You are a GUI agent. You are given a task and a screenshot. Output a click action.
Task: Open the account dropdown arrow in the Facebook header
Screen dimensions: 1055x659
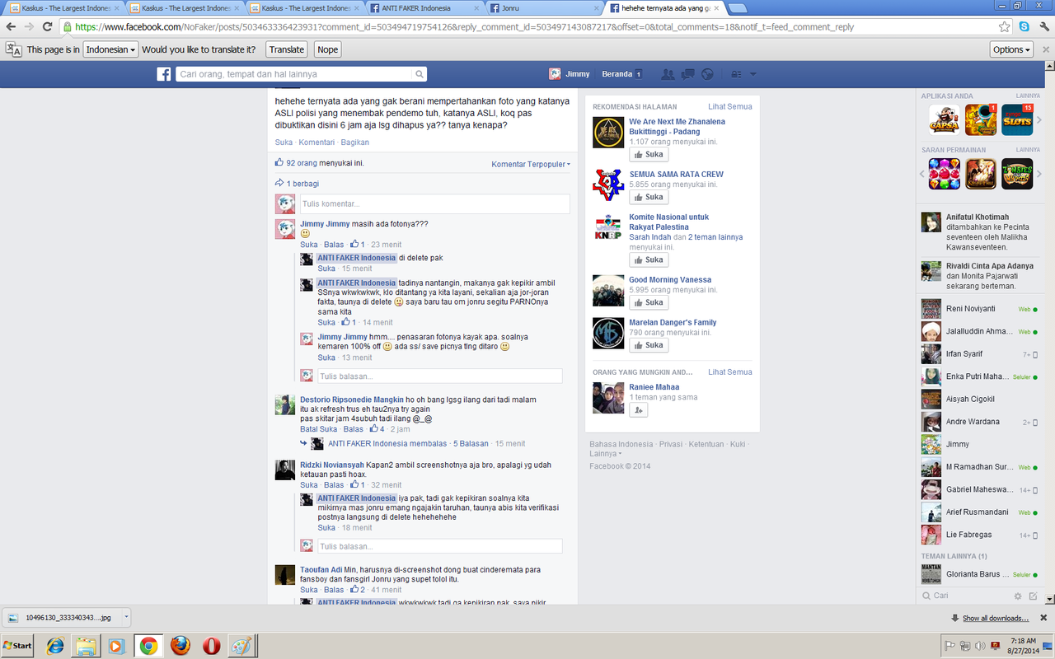coord(753,74)
